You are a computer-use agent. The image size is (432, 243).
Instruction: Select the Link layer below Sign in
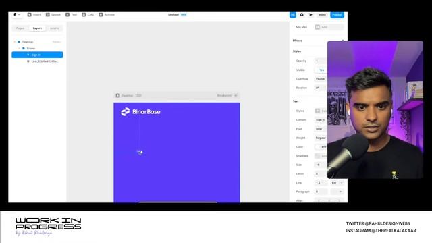37,61
